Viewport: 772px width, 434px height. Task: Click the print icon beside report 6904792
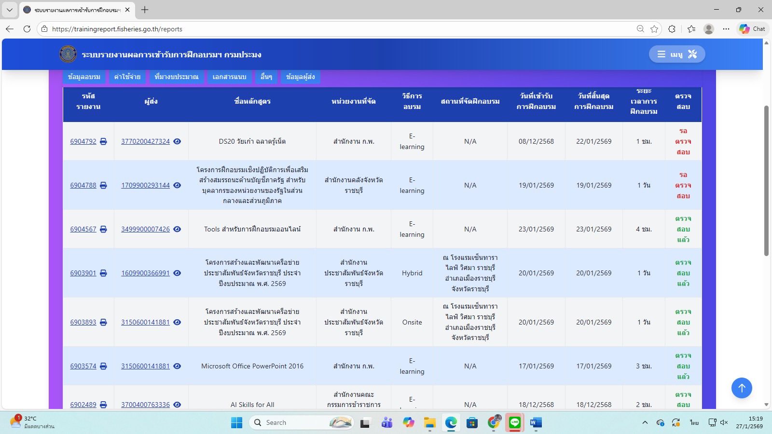pyautogui.click(x=103, y=141)
